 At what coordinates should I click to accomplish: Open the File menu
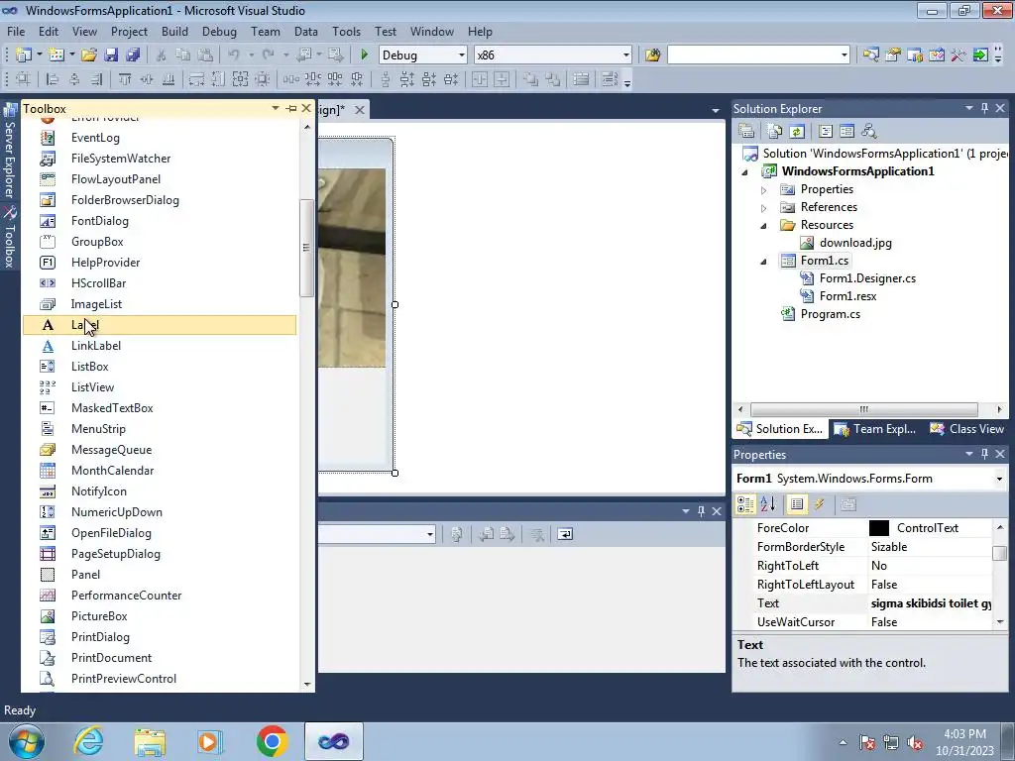pos(16,31)
